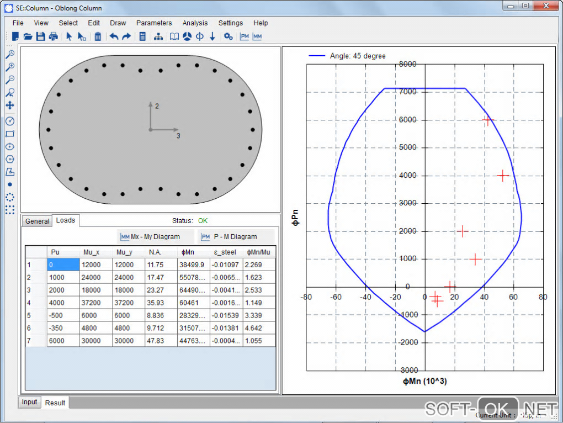Open the Analysis menu
Screen dimensions: 563x423
(195, 23)
